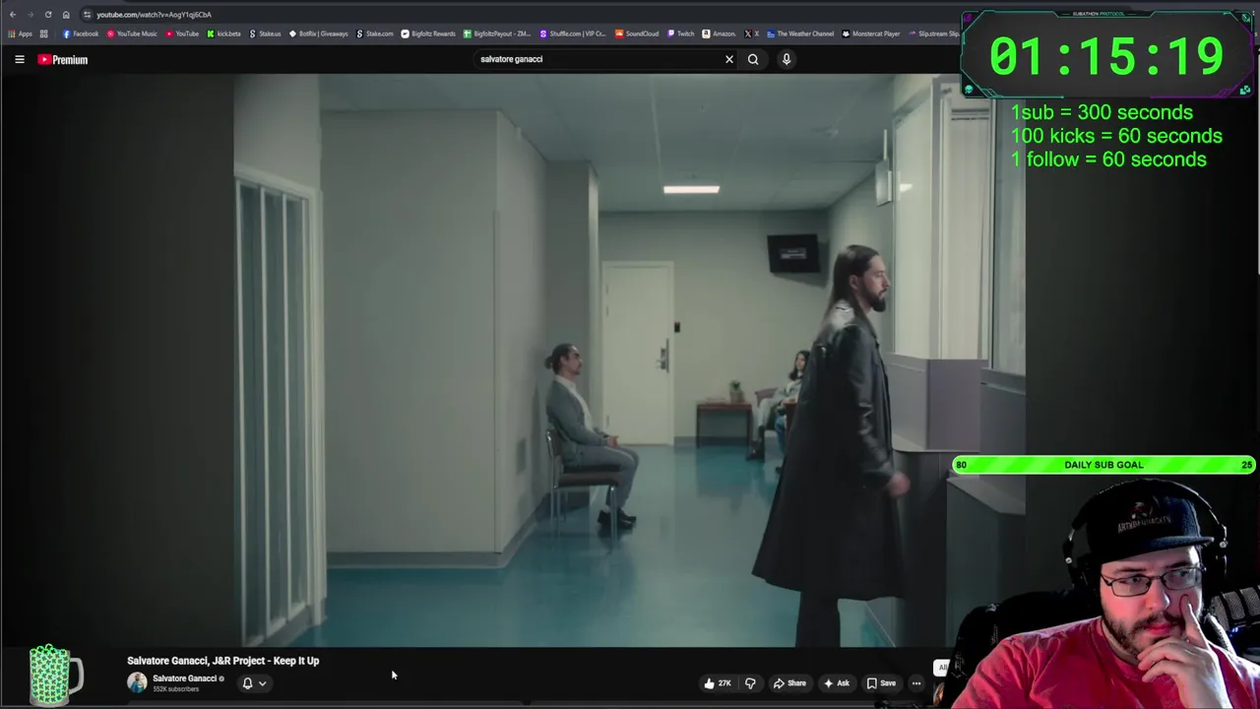The image size is (1260, 709).
Task: Go to YouTube Premium home logo
Action: coord(63,59)
